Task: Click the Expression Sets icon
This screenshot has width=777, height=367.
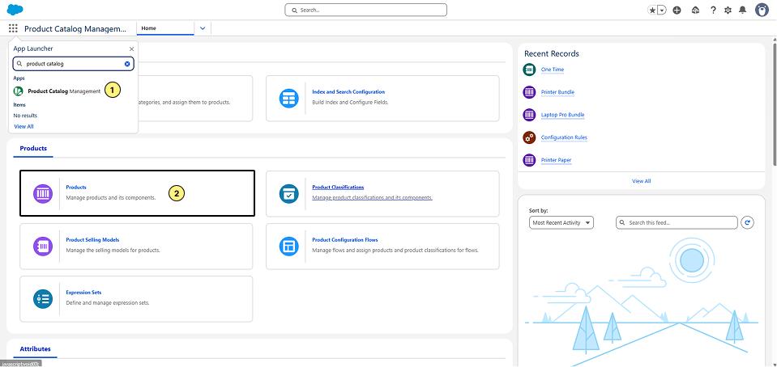Action: pos(43,298)
